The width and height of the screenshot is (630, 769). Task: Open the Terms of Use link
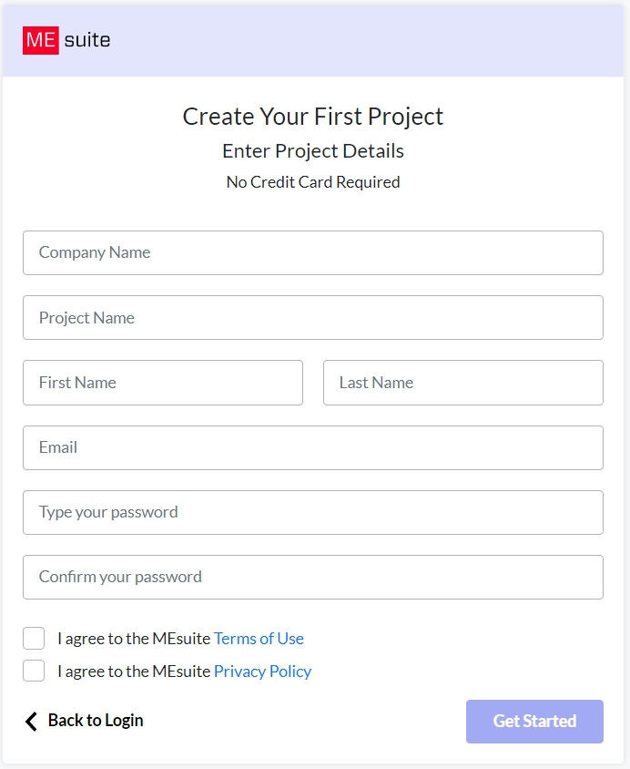(259, 639)
